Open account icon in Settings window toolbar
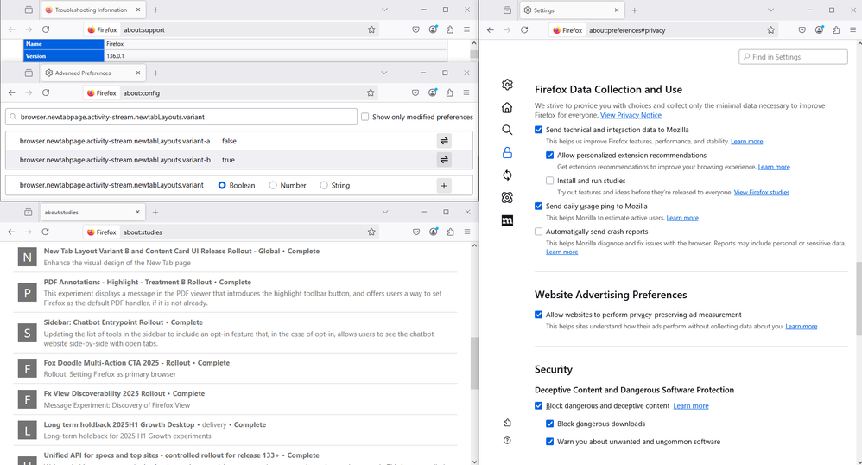 (x=819, y=30)
